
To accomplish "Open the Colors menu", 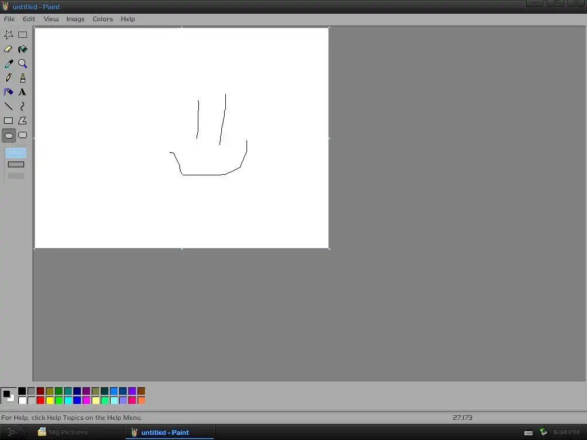I will pyautogui.click(x=103, y=19).
